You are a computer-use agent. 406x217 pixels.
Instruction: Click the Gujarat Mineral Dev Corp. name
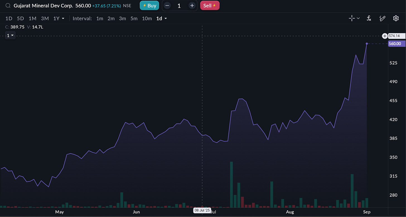[43, 6]
